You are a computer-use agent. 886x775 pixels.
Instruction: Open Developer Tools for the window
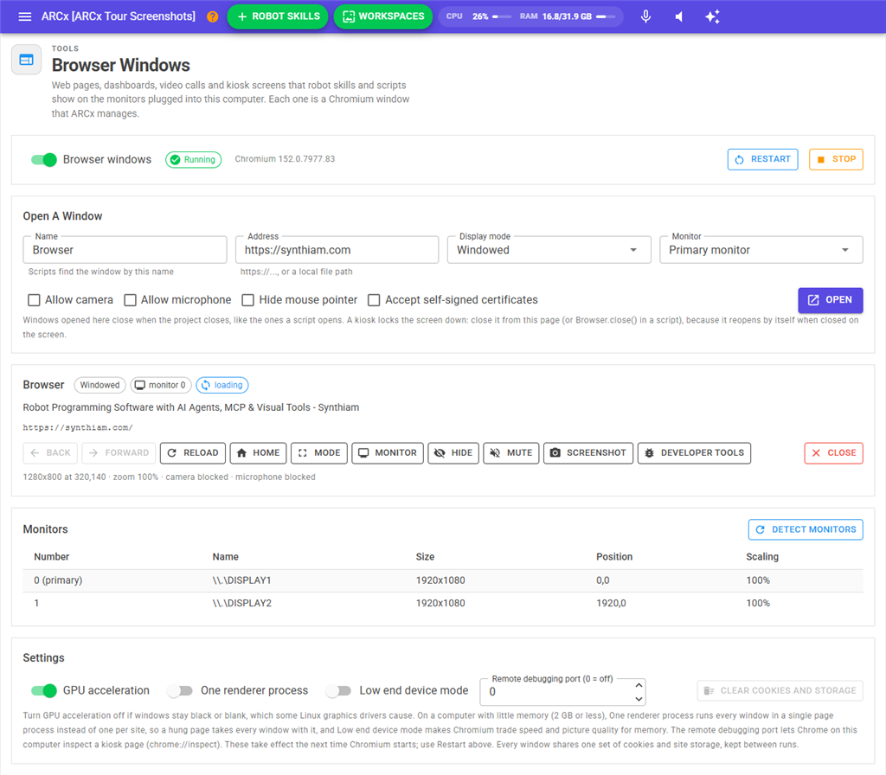[695, 453]
